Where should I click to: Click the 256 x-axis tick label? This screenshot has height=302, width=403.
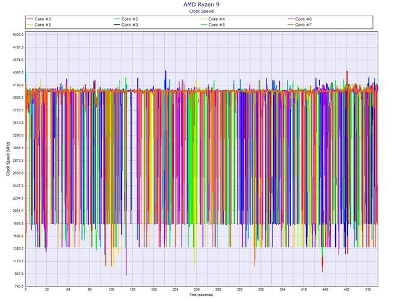coord(197,289)
